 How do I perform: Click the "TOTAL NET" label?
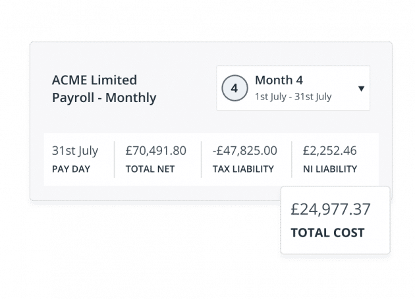[150, 169]
